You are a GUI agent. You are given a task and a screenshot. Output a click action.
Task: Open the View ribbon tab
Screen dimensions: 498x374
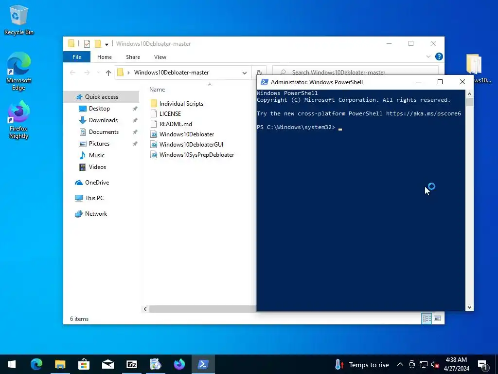tap(160, 57)
